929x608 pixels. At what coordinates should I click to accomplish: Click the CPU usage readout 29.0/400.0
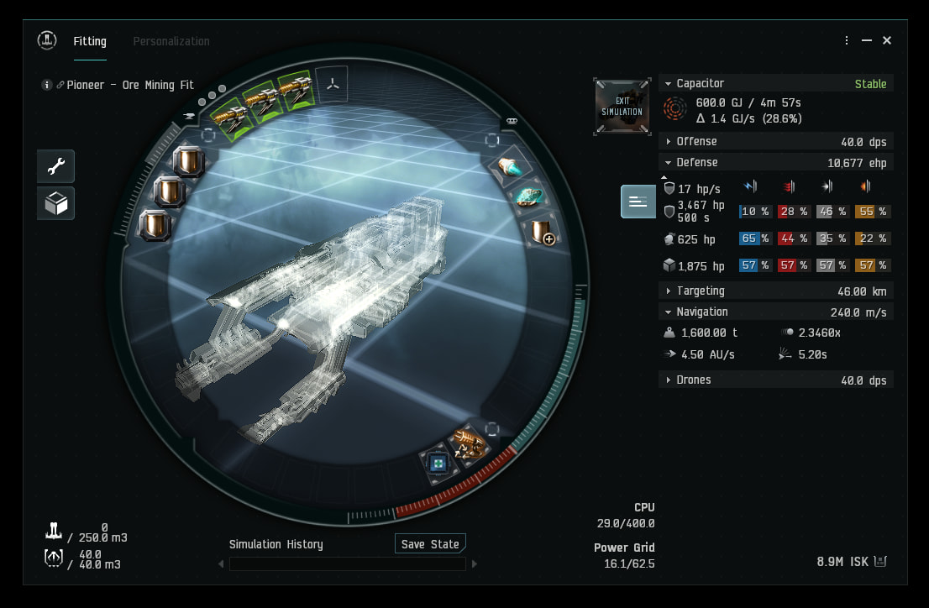click(626, 523)
